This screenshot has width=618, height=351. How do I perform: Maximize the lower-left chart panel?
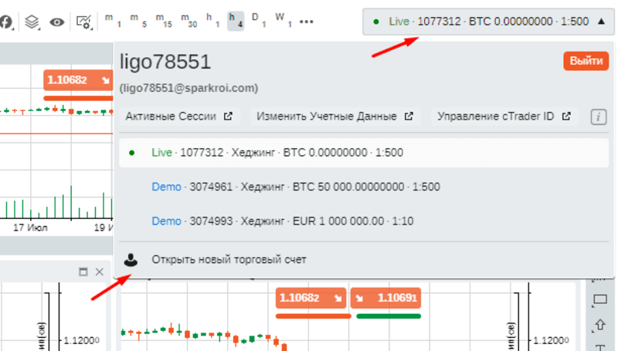[x=83, y=272]
